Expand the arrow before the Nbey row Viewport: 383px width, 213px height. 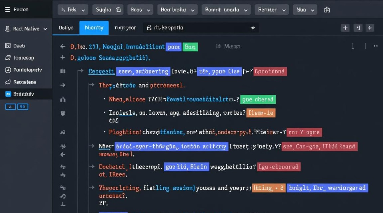(x=91, y=146)
